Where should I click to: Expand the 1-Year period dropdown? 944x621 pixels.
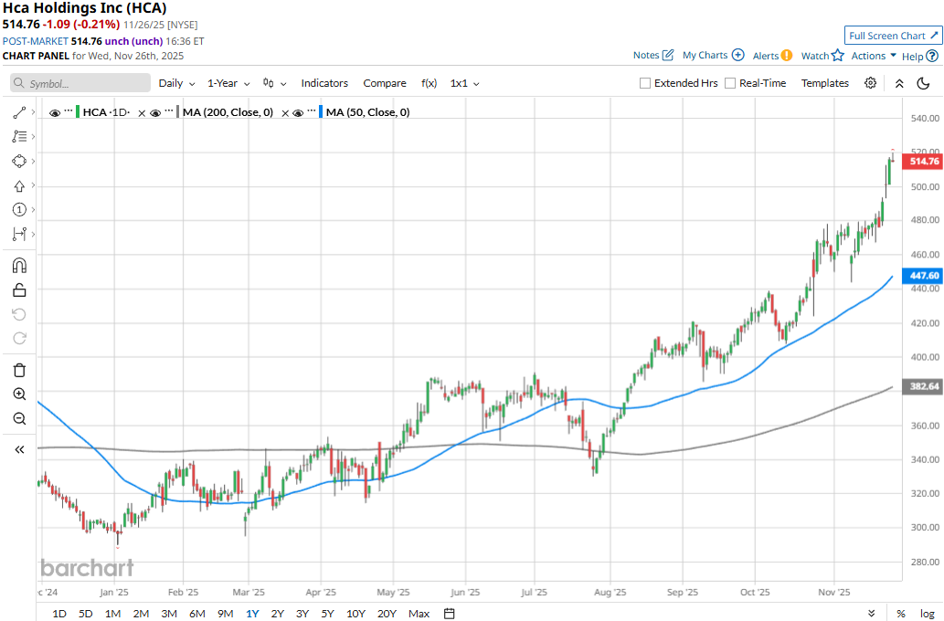tap(228, 83)
